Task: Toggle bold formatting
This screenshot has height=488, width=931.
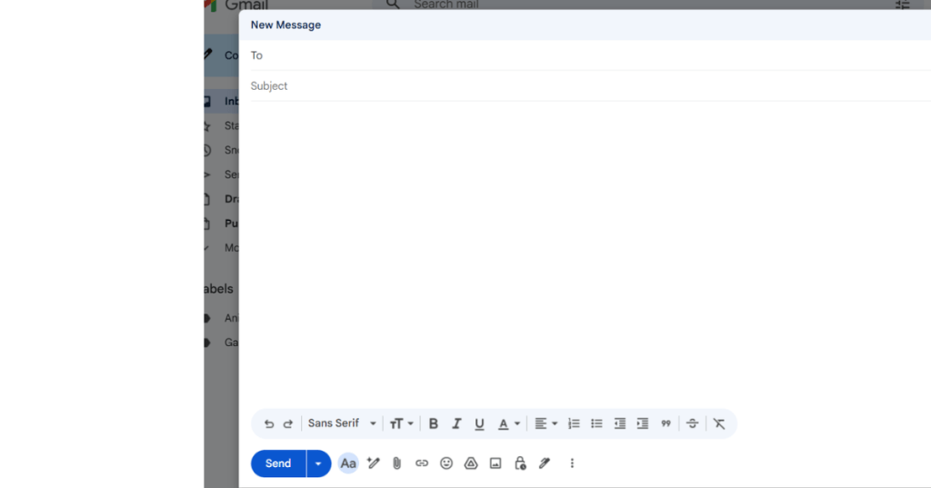Action: (x=434, y=423)
